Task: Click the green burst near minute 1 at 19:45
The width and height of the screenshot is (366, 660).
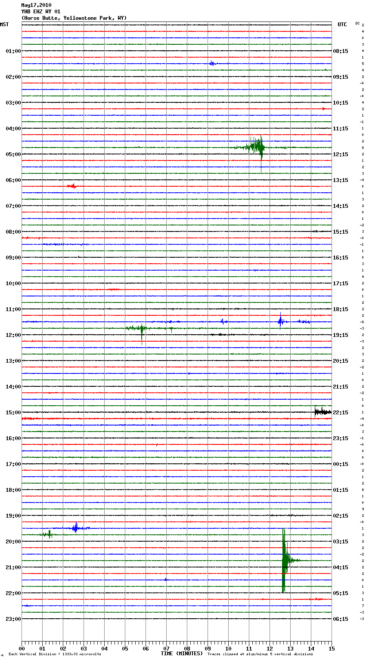Action: point(49,534)
